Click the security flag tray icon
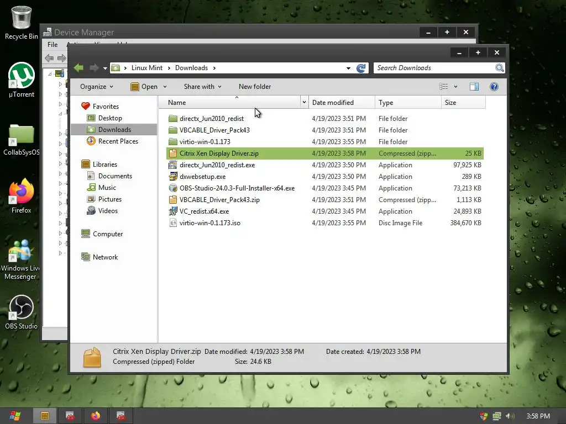The width and height of the screenshot is (566, 424). pyautogui.click(x=484, y=416)
